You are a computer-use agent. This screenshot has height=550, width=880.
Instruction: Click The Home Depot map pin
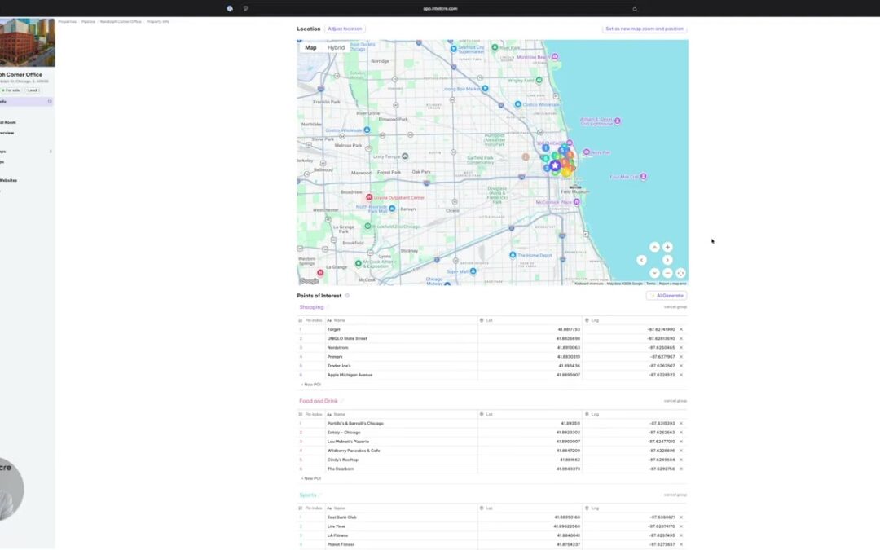tap(513, 255)
